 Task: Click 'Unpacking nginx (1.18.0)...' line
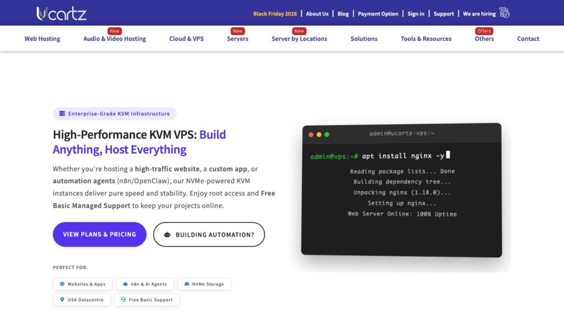click(402, 193)
